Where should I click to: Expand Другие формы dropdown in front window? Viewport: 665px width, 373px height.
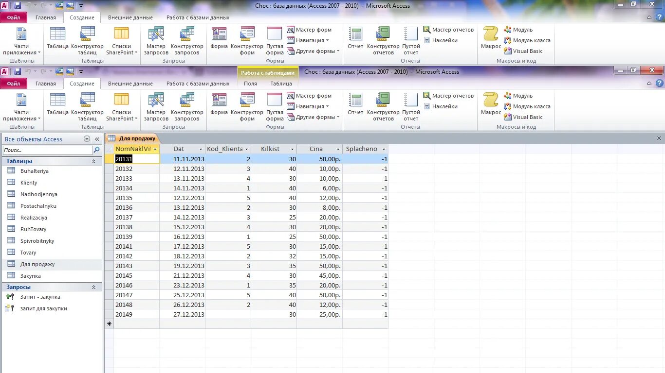[x=313, y=117]
